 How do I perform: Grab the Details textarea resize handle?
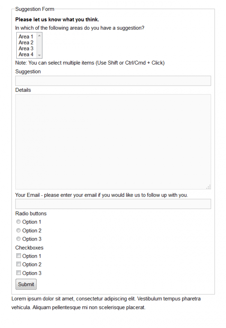[209, 187]
